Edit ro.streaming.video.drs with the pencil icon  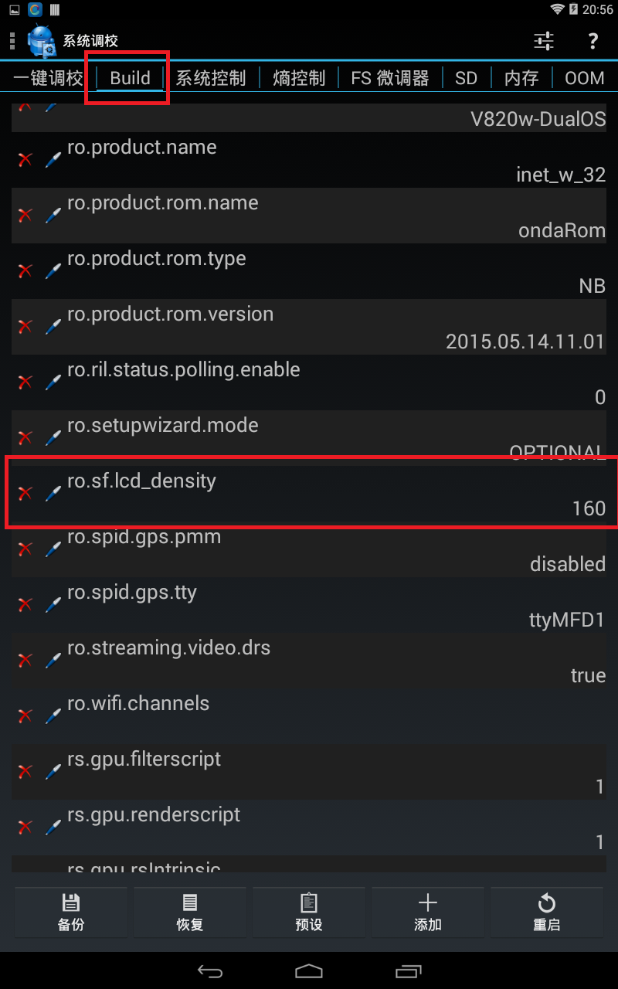53,660
